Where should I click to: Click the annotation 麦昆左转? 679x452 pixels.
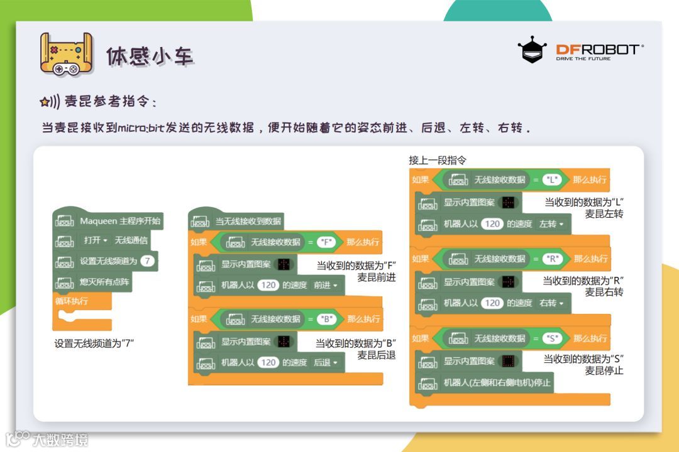pos(604,213)
